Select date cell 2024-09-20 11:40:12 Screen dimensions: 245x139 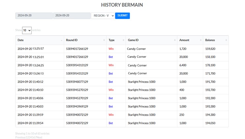(x=31, y=82)
